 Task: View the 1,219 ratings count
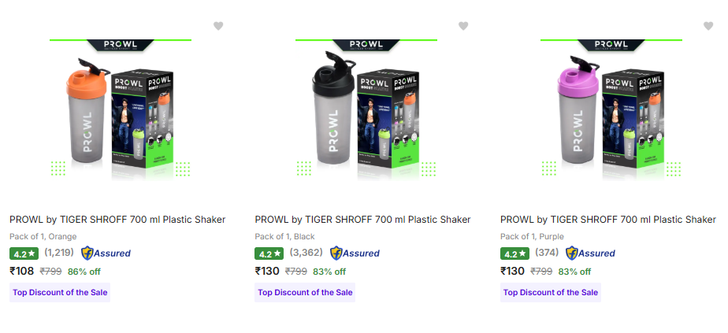tap(59, 253)
